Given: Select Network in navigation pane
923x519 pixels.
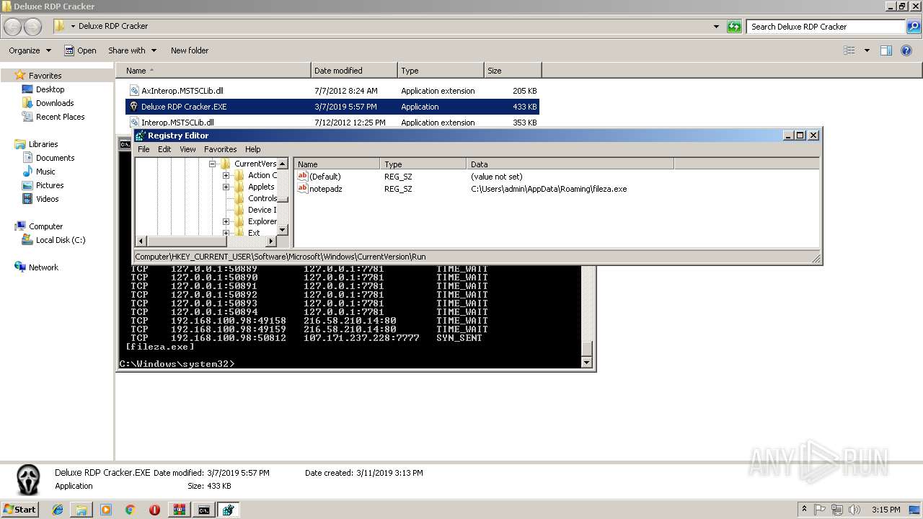Looking at the screenshot, I should pyautogui.click(x=43, y=267).
